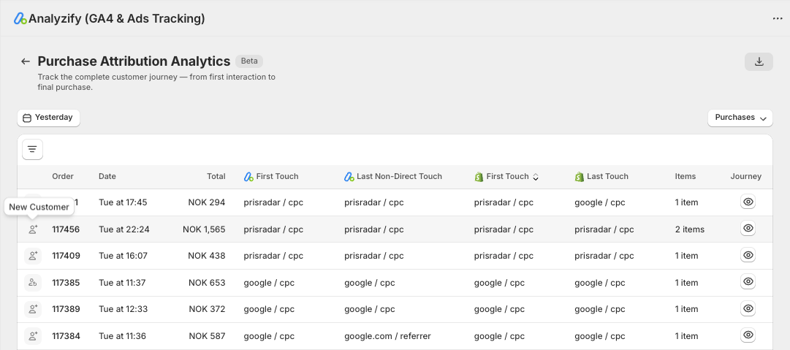Open order number 117456
790x350 pixels.
(66, 229)
